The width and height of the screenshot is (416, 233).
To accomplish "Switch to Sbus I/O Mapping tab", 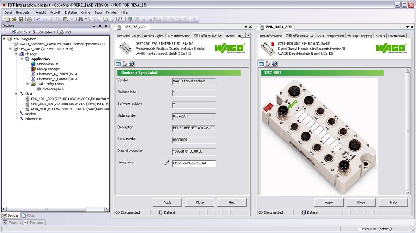I will pyautogui.click(x=360, y=36).
